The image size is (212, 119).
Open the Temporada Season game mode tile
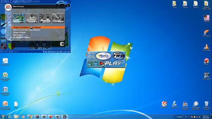(45, 18)
